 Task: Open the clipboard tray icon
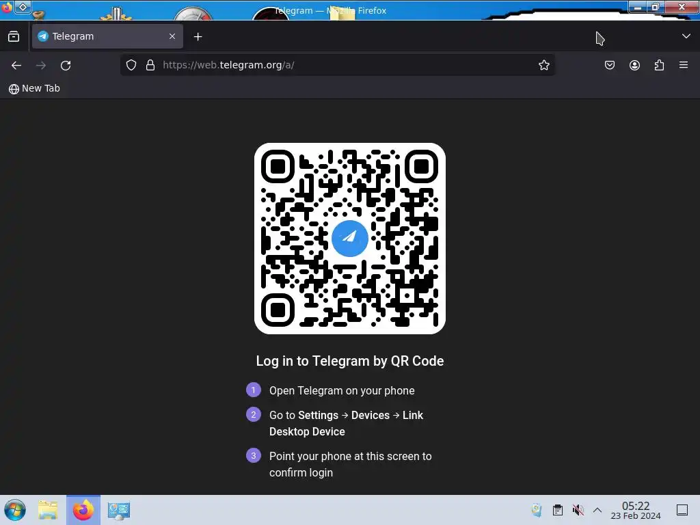point(558,510)
